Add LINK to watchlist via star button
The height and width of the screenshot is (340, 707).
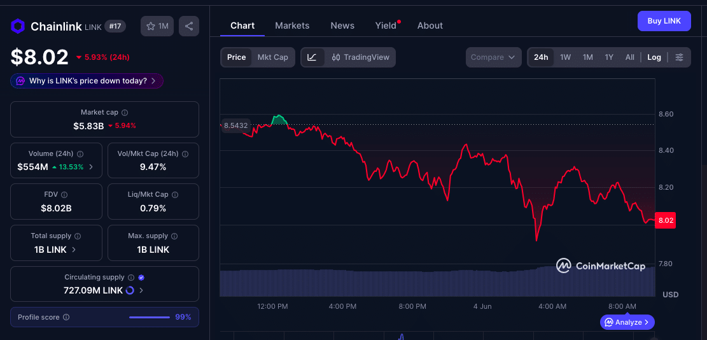pos(157,26)
